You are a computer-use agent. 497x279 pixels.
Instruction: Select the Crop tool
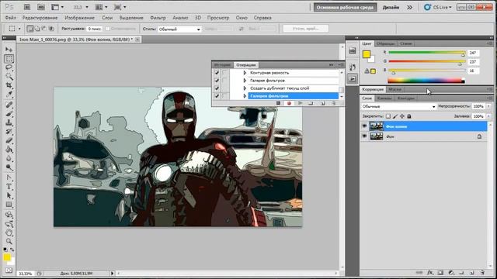pos(9,85)
